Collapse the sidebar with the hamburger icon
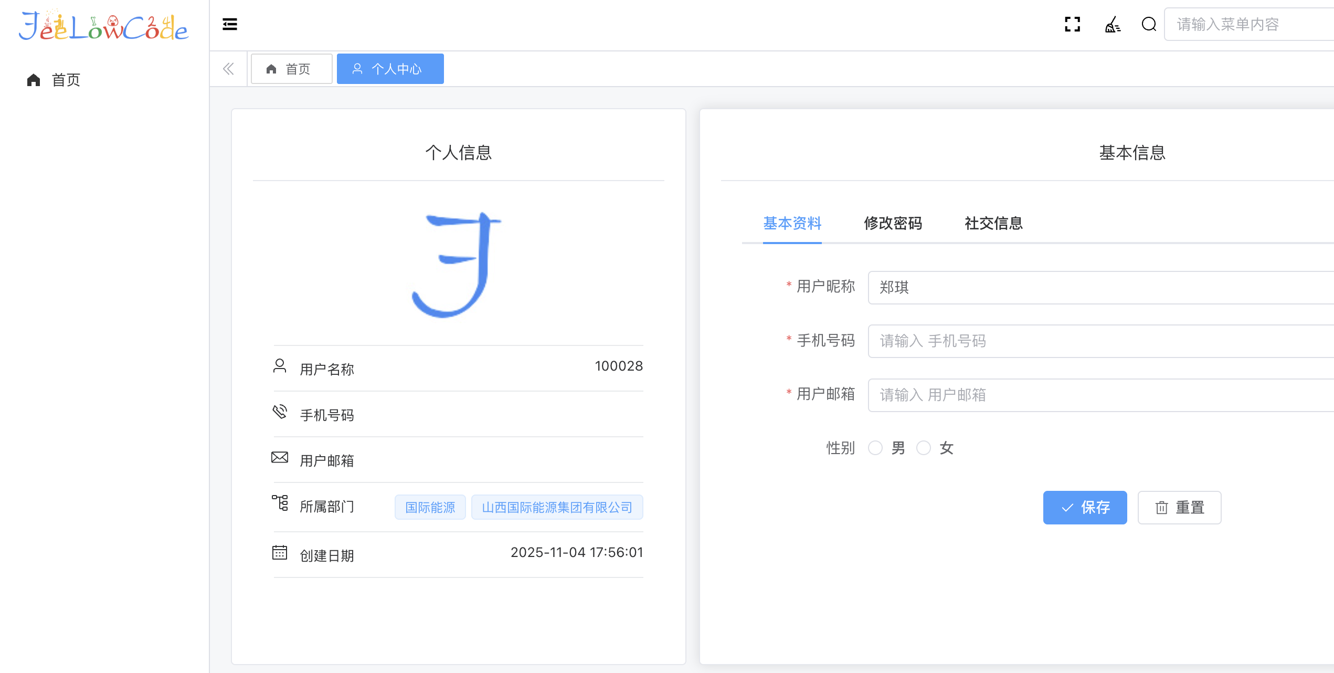The width and height of the screenshot is (1334, 673). coord(230,24)
